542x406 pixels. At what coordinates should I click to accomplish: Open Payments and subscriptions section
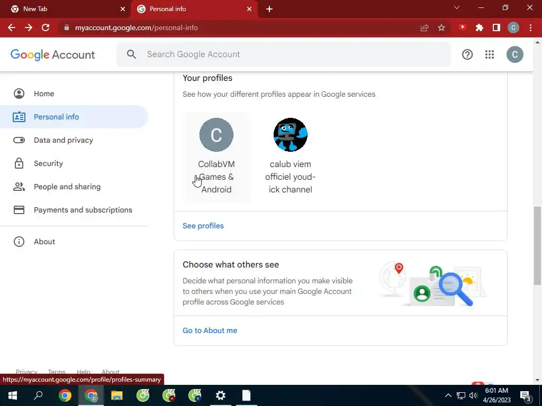coord(74,210)
